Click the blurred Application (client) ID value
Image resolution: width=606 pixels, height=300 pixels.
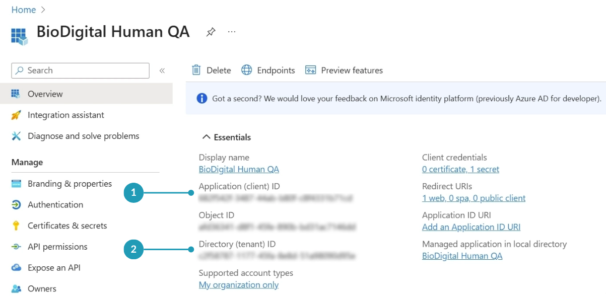point(276,198)
